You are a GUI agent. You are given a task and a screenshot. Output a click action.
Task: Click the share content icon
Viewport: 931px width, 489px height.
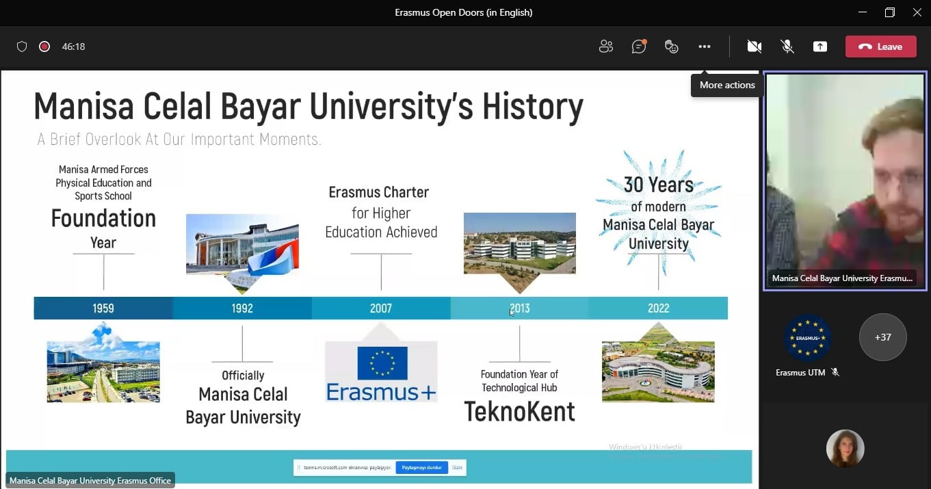pyautogui.click(x=819, y=47)
